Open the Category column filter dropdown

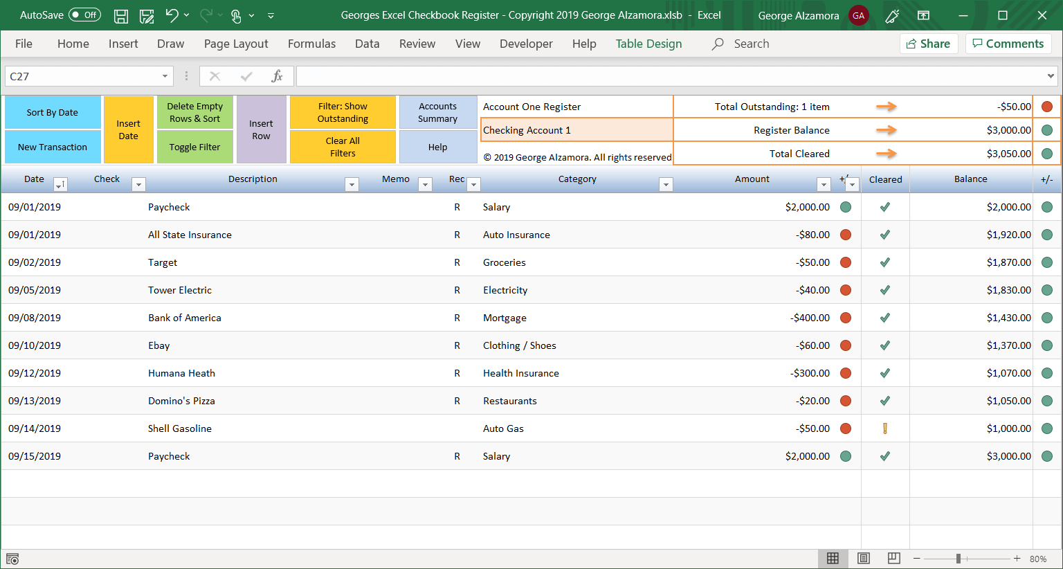[x=666, y=184]
